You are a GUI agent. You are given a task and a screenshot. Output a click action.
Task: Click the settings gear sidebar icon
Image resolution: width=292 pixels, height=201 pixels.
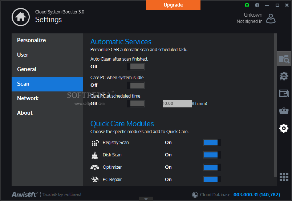click(x=284, y=128)
